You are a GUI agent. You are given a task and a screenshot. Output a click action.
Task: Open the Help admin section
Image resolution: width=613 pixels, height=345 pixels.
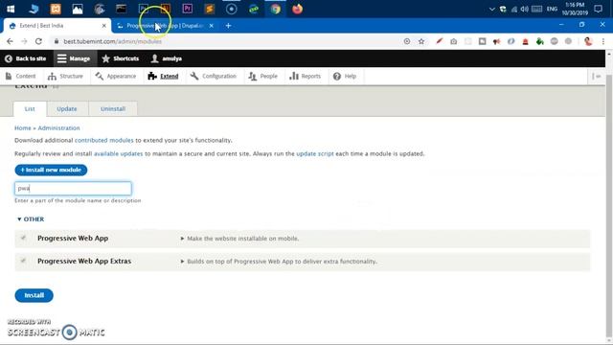tap(345, 76)
